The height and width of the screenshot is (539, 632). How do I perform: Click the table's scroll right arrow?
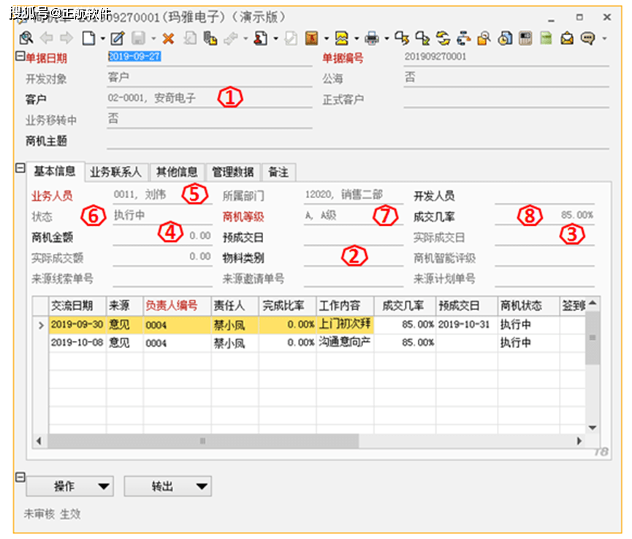pos(579,441)
